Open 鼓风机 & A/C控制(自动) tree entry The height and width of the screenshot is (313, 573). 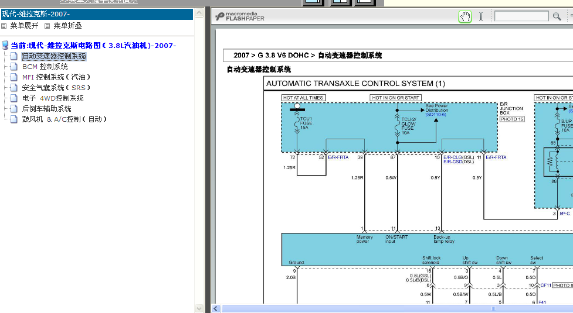pos(65,119)
